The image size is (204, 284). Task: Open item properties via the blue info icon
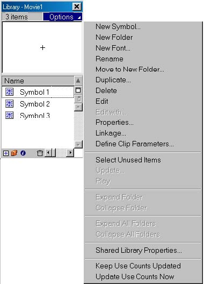(23, 153)
